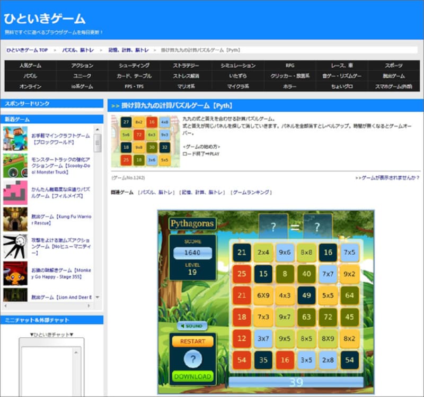Choose the 3x7 blue tile
This screenshot has width=424, height=397.
[263, 338]
